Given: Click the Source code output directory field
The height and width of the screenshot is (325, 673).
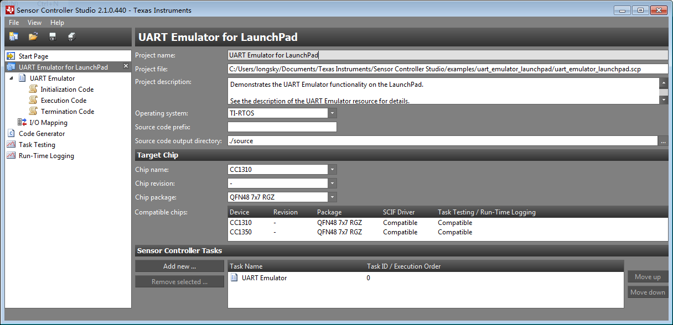Looking at the screenshot, I should coord(443,141).
